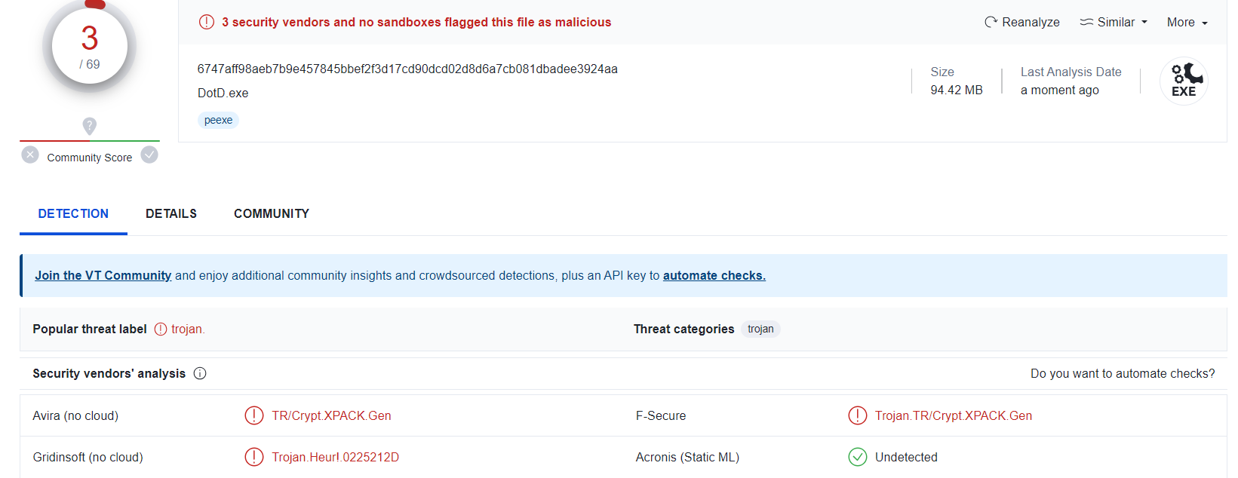The height and width of the screenshot is (478, 1238).
Task: Click the 3 / 69 detection score gauge
Action: coord(90,47)
